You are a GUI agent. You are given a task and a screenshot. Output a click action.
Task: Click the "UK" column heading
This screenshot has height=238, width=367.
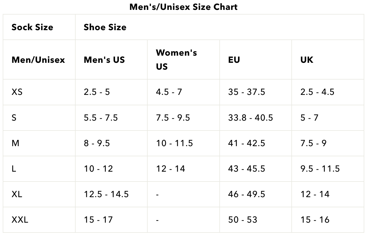point(307,60)
